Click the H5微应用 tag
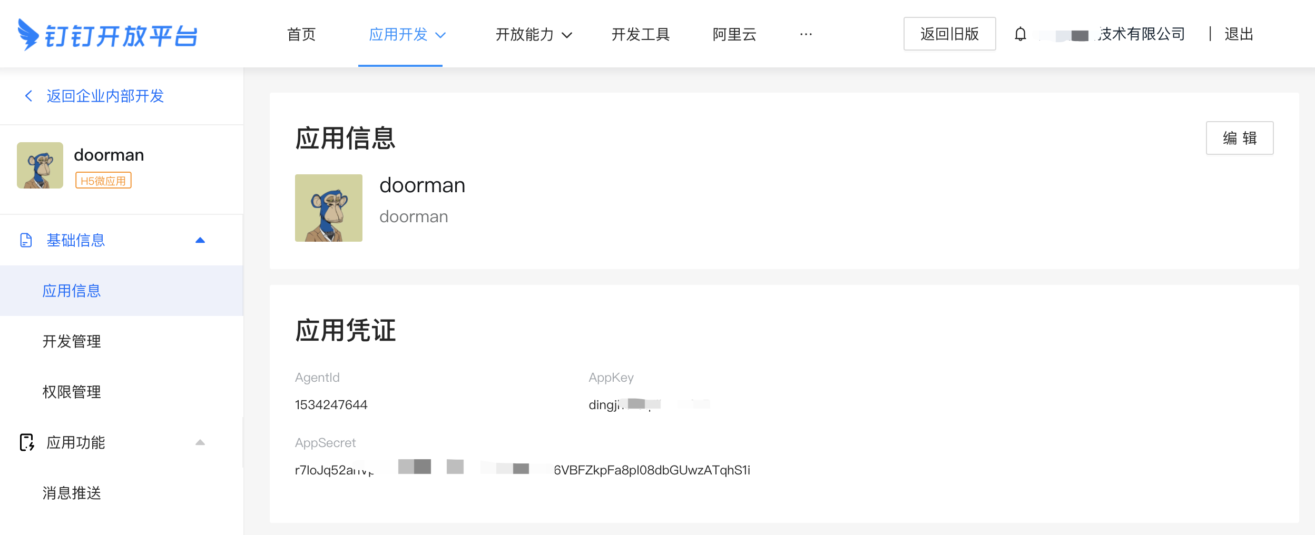Viewport: 1315px width, 535px height. click(x=103, y=181)
